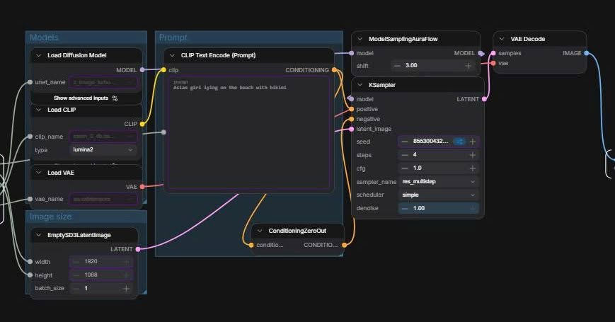Increase batch_size with plus

(x=126, y=289)
